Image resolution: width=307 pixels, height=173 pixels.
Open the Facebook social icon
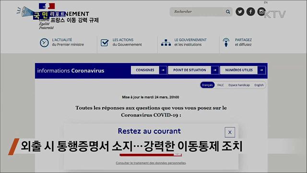click(x=250, y=12)
